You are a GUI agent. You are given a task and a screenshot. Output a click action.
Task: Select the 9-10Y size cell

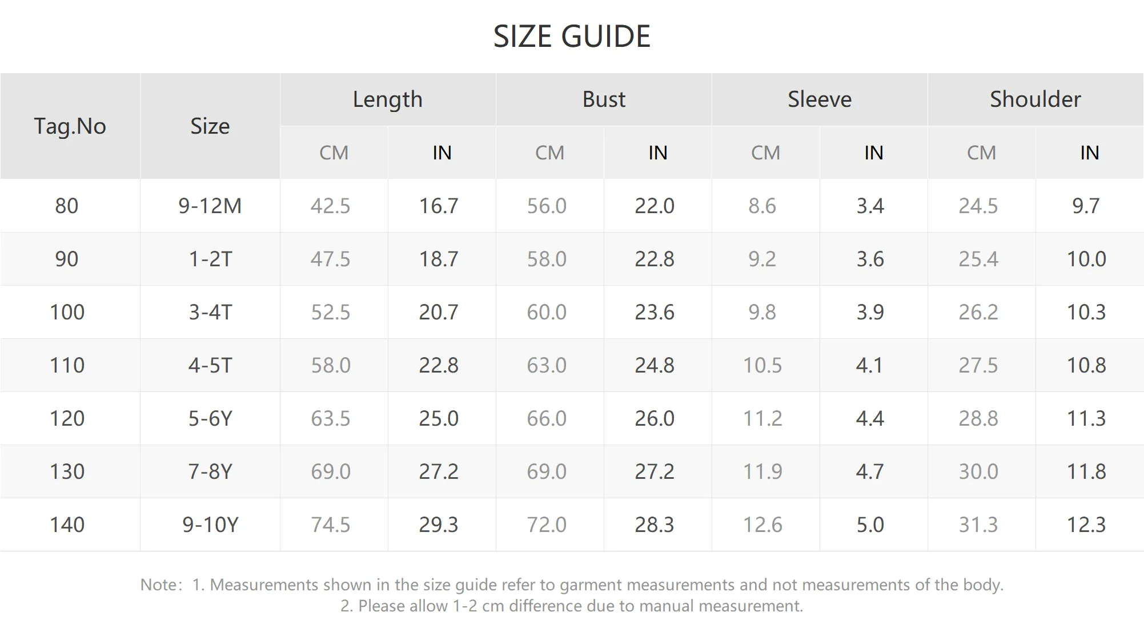[x=210, y=525]
